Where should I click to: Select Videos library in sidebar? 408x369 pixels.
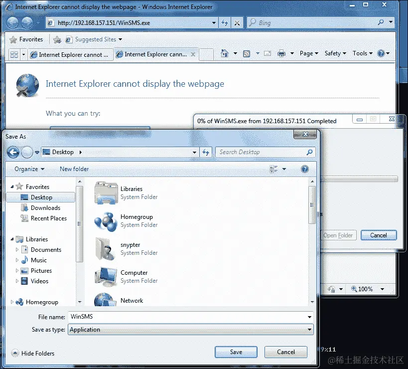click(x=34, y=281)
